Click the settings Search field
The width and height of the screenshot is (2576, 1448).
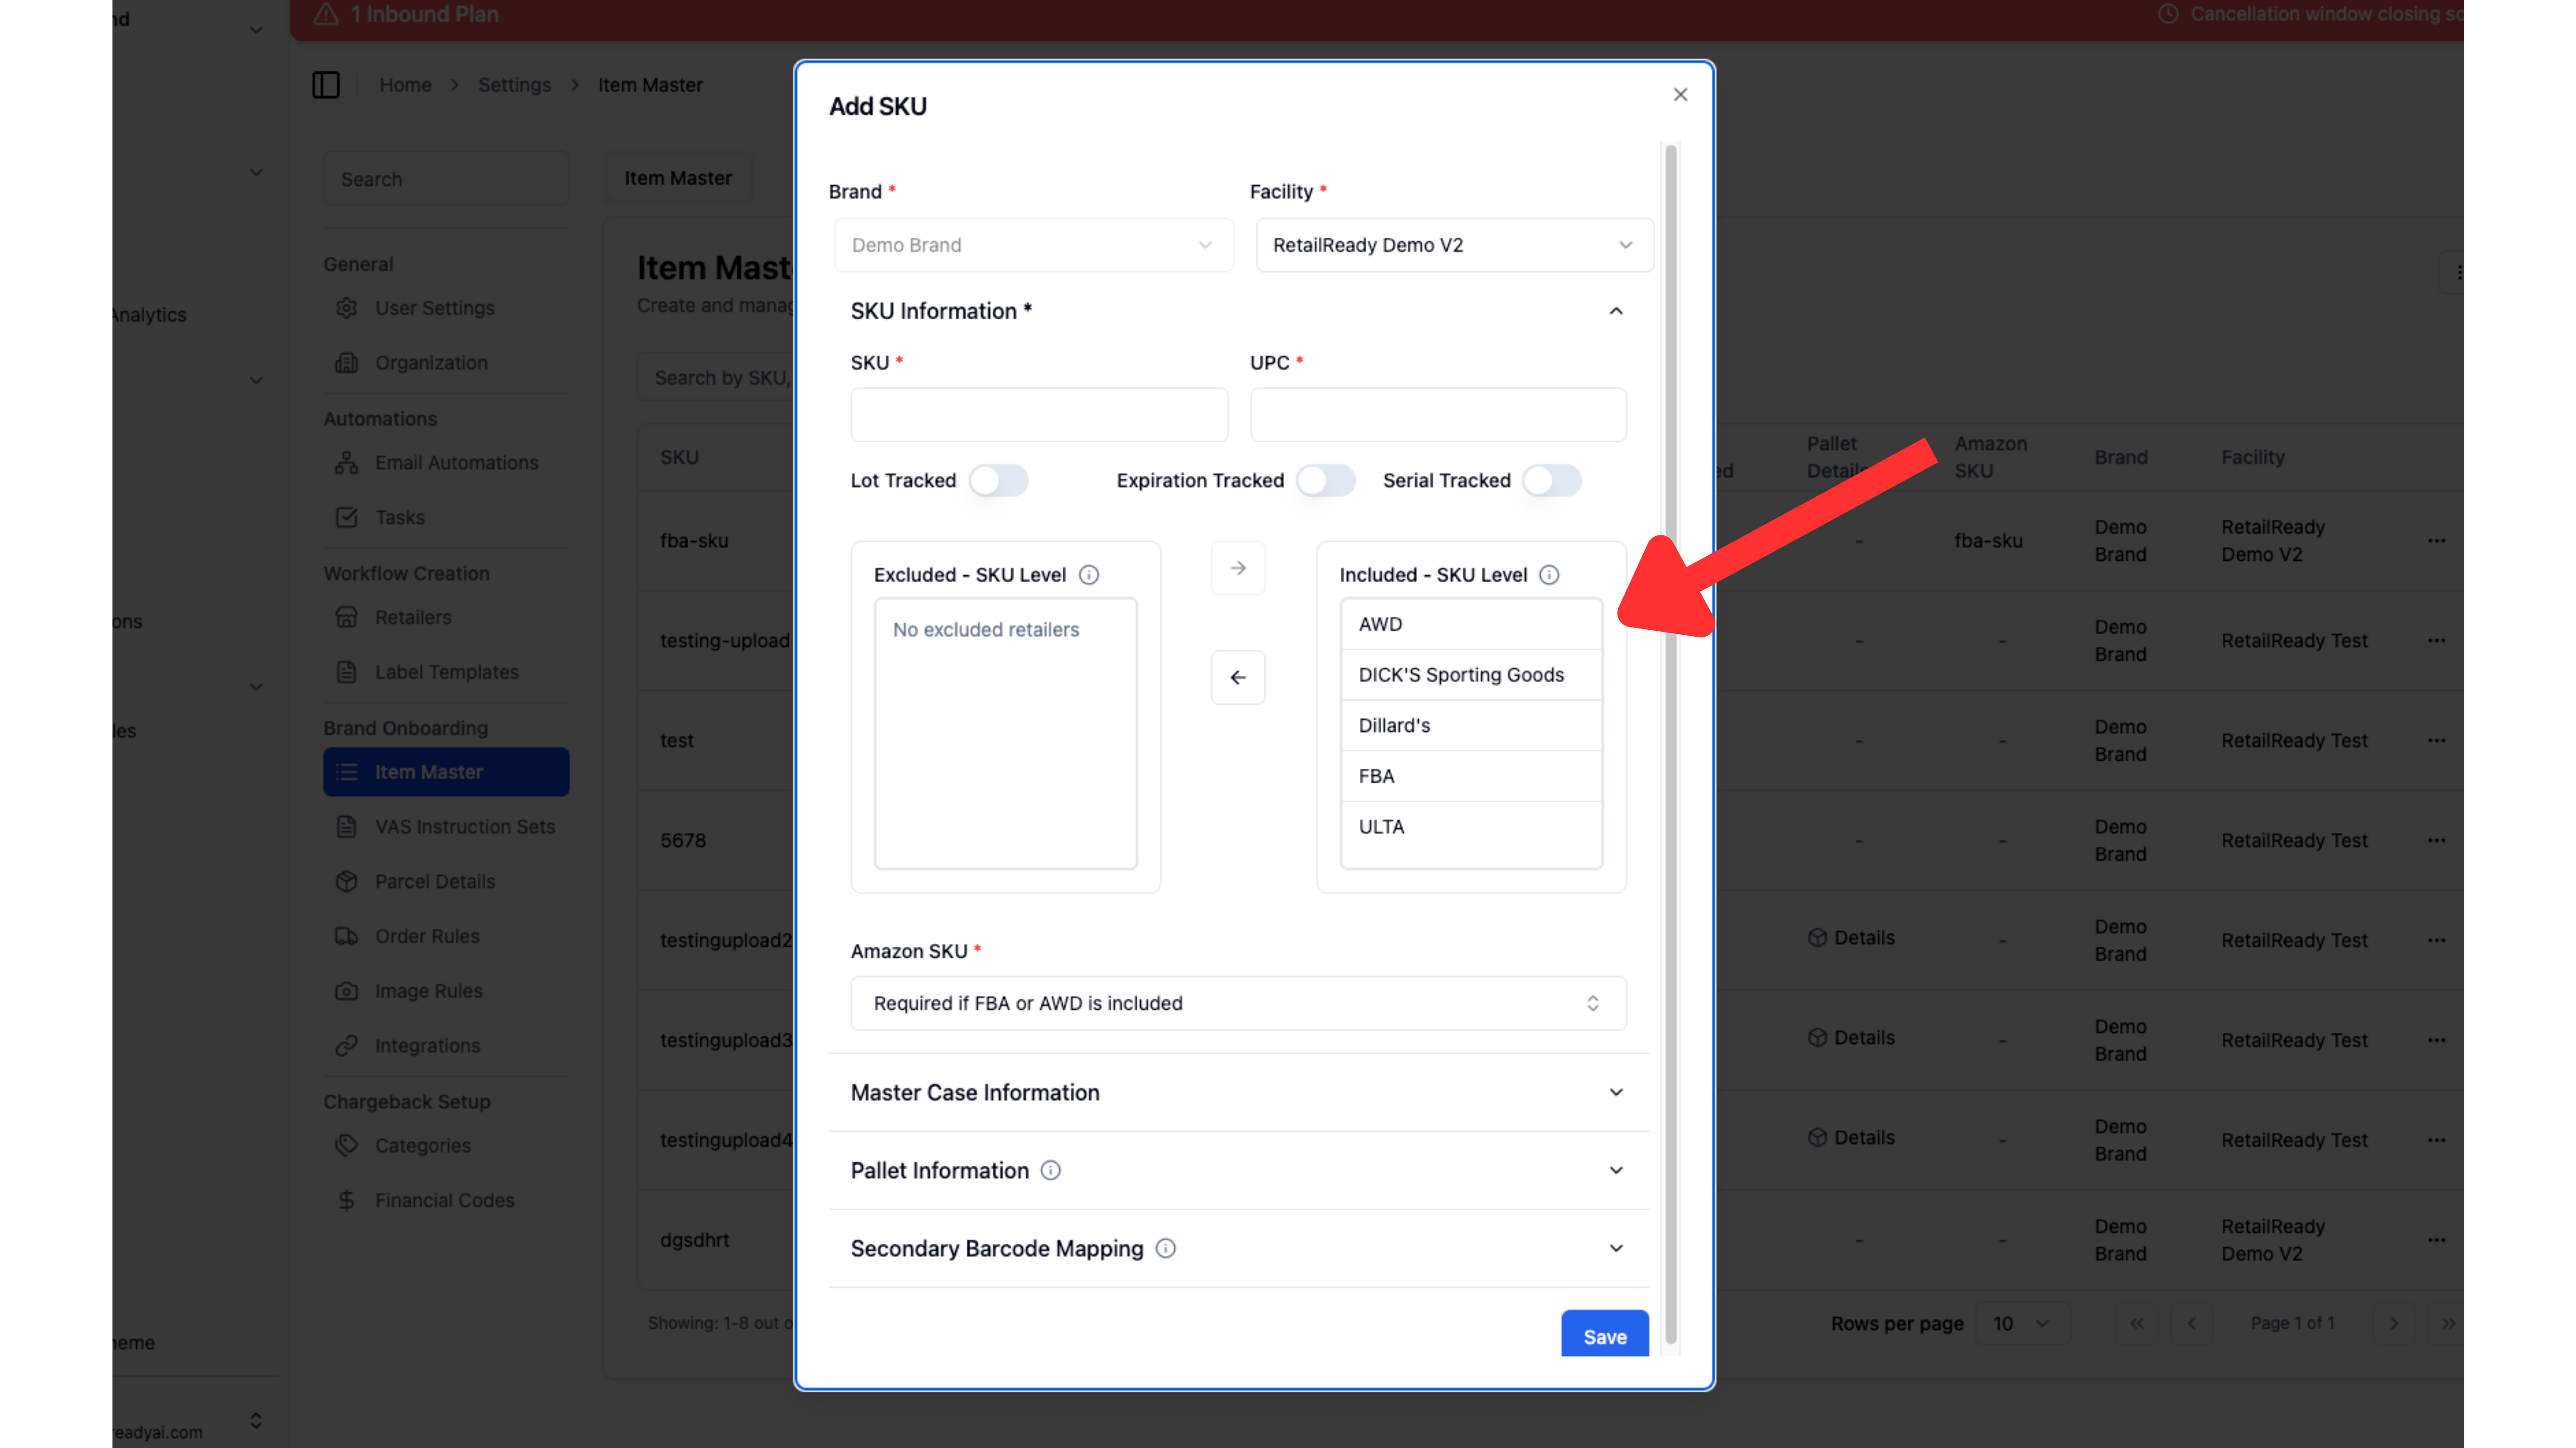[446, 179]
